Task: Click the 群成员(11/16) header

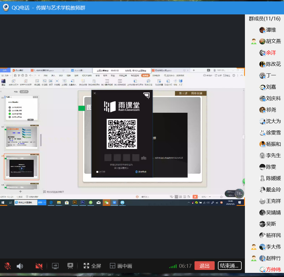Action: tap(264, 18)
